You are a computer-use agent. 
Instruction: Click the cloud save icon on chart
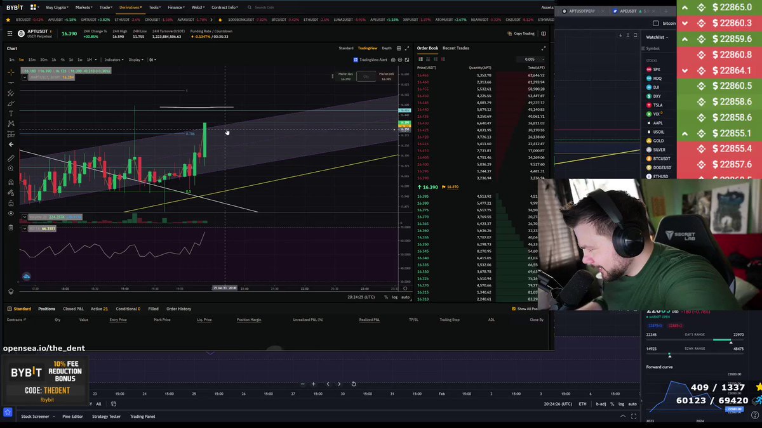(27, 276)
